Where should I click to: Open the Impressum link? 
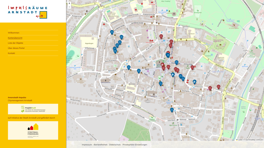[x=87, y=145]
